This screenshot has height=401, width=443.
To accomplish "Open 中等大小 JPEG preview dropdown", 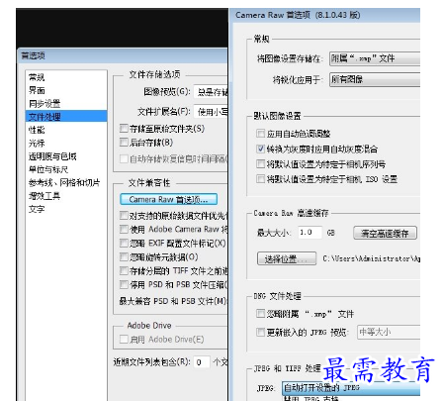I will [389, 332].
